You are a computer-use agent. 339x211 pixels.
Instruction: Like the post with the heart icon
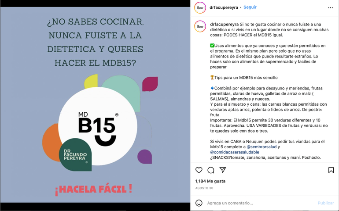tap(199, 170)
